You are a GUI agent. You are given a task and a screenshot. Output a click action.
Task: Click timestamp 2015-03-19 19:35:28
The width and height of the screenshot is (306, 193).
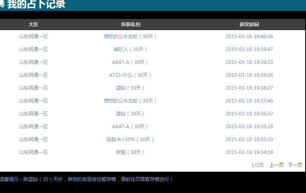point(249,127)
